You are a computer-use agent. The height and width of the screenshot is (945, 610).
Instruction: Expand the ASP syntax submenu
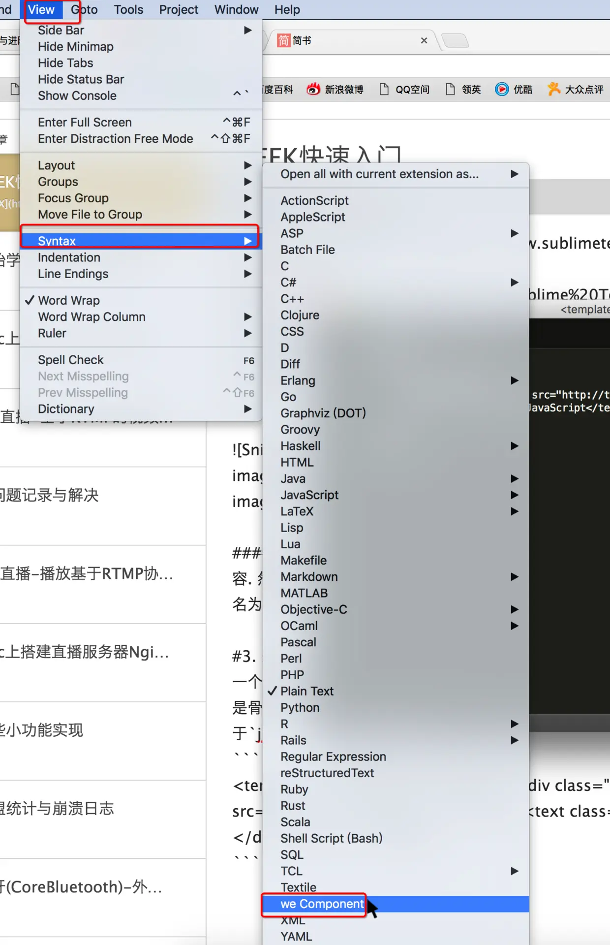click(x=396, y=233)
